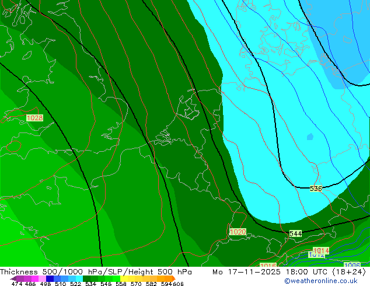The width and height of the screenshot is (370, 286).
Task: Click the 536 height contour label
Action: [316, 189]
